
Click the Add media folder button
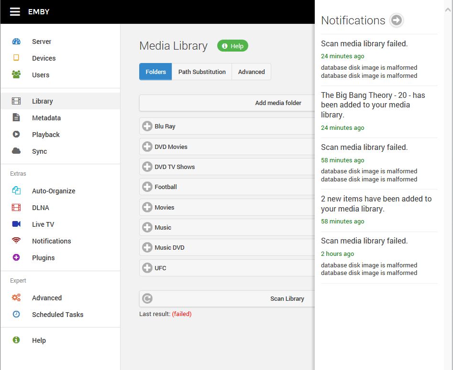click(277, 103)
